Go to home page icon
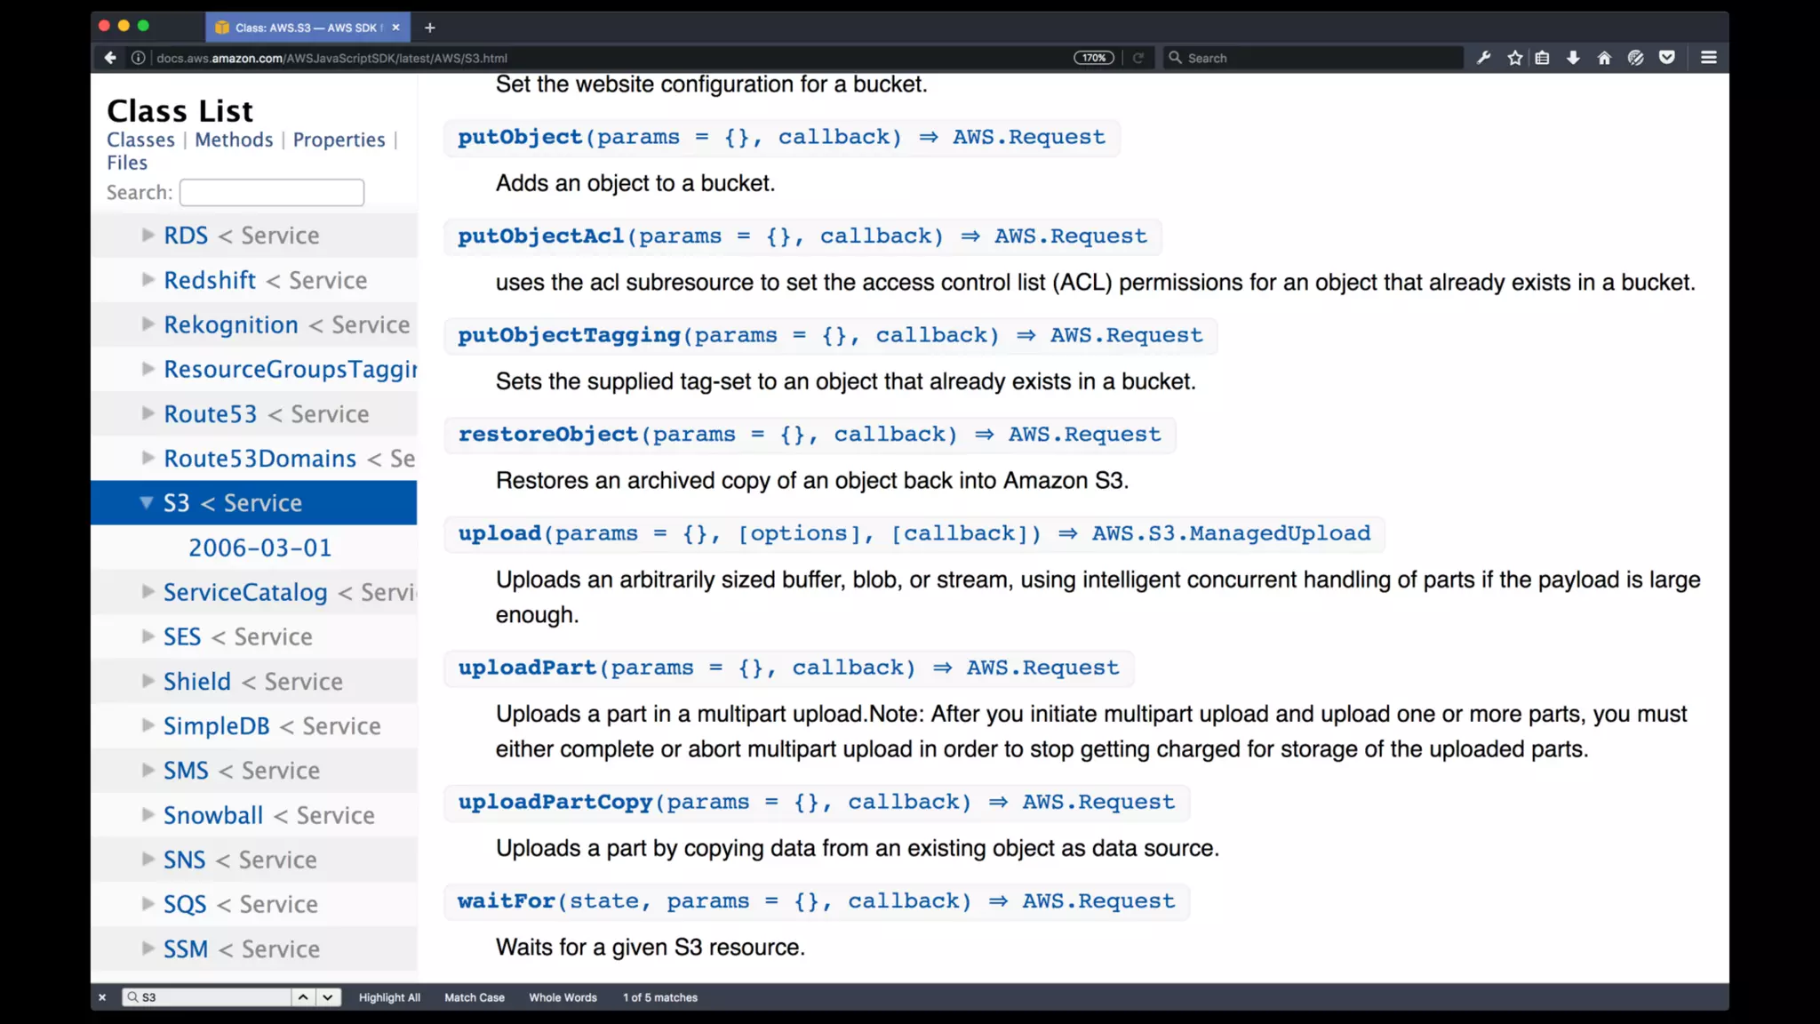Viewport: 1820px width, 1024px height. coord(1604,58)
